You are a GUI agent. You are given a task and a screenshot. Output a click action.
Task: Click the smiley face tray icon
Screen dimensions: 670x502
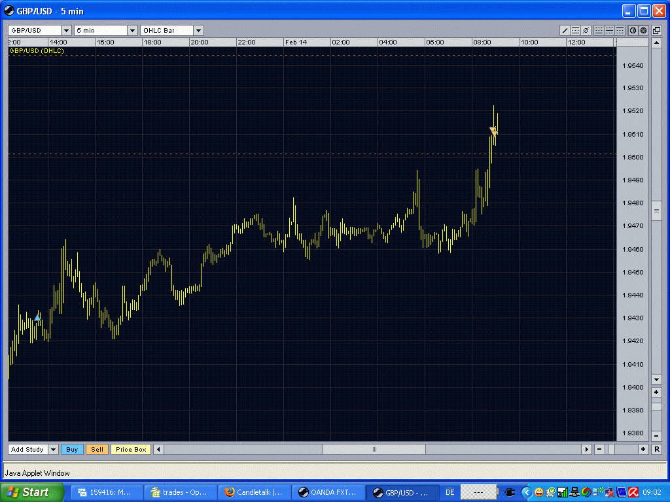pyautogui.click(x=539, y=493)
